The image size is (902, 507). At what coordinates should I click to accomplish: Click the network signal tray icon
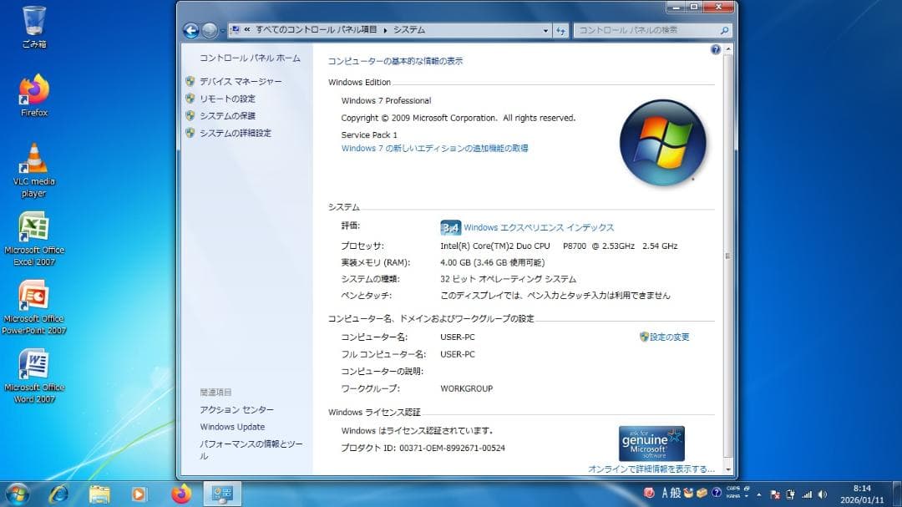pos(808,494)
